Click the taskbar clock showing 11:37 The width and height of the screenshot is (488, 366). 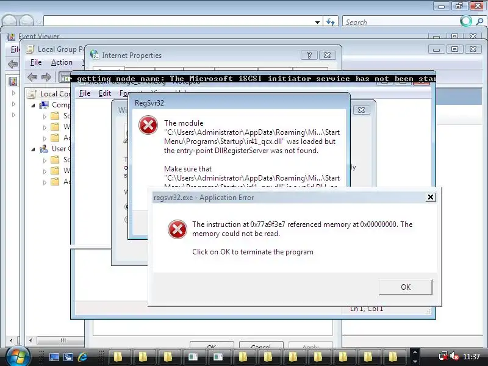(x=471, y=356)
